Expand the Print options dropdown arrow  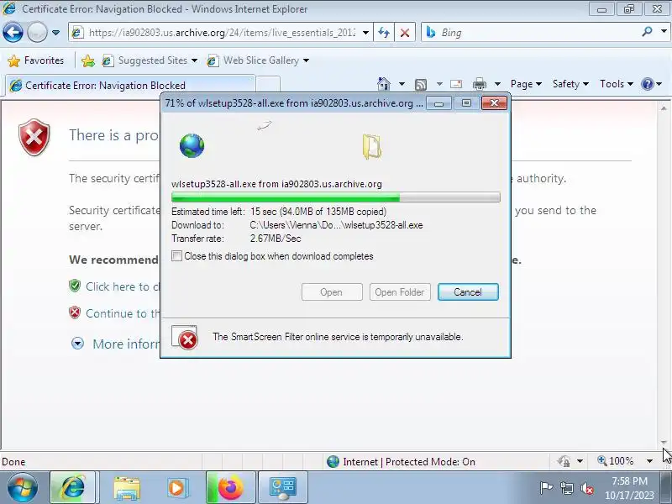[497, 84]
